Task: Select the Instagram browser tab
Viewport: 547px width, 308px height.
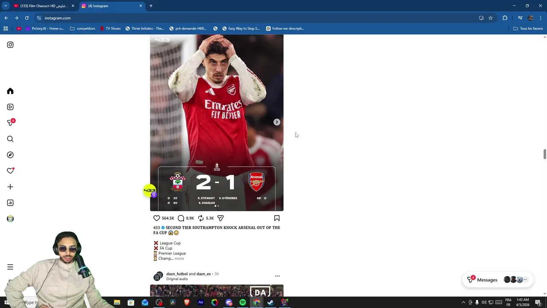Action: [x=112, y=6]
